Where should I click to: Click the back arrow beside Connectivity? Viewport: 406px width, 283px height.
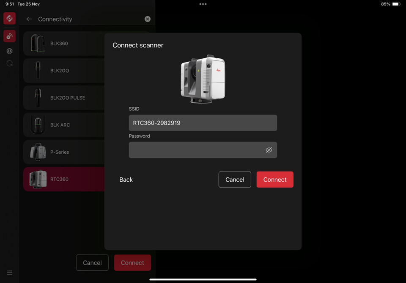[29, 19]
